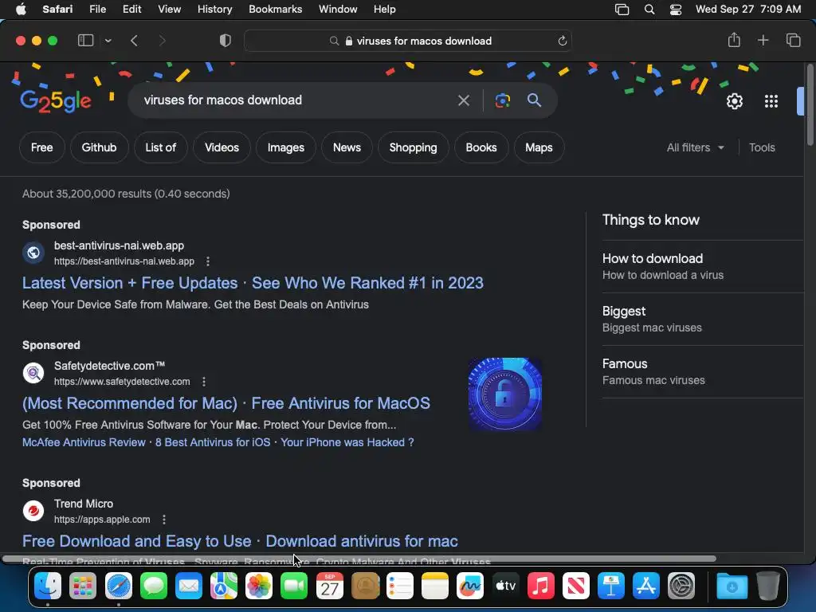Screen dimensions: 816x612
Task: Click the magnifier search button
Action: [x=534, y=100]
